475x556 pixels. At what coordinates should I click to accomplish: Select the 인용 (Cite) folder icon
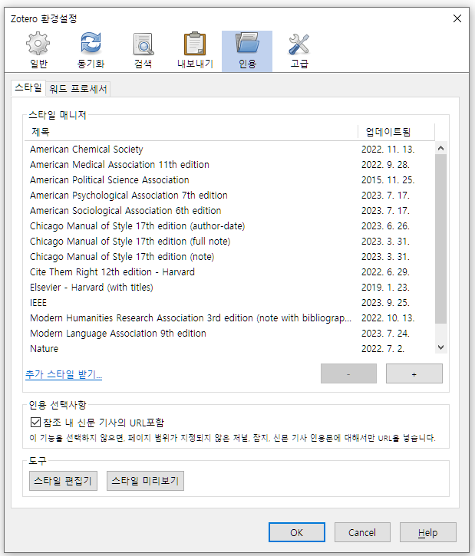click(x=247, y=51)
